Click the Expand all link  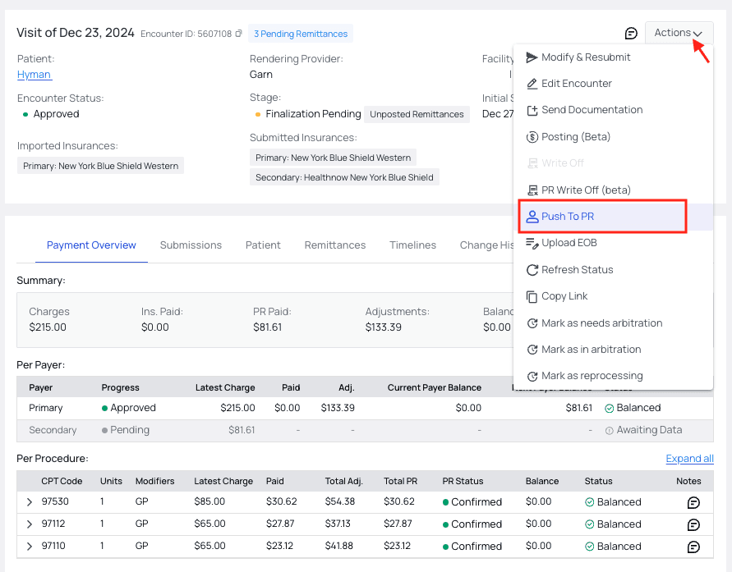(689, 459)
